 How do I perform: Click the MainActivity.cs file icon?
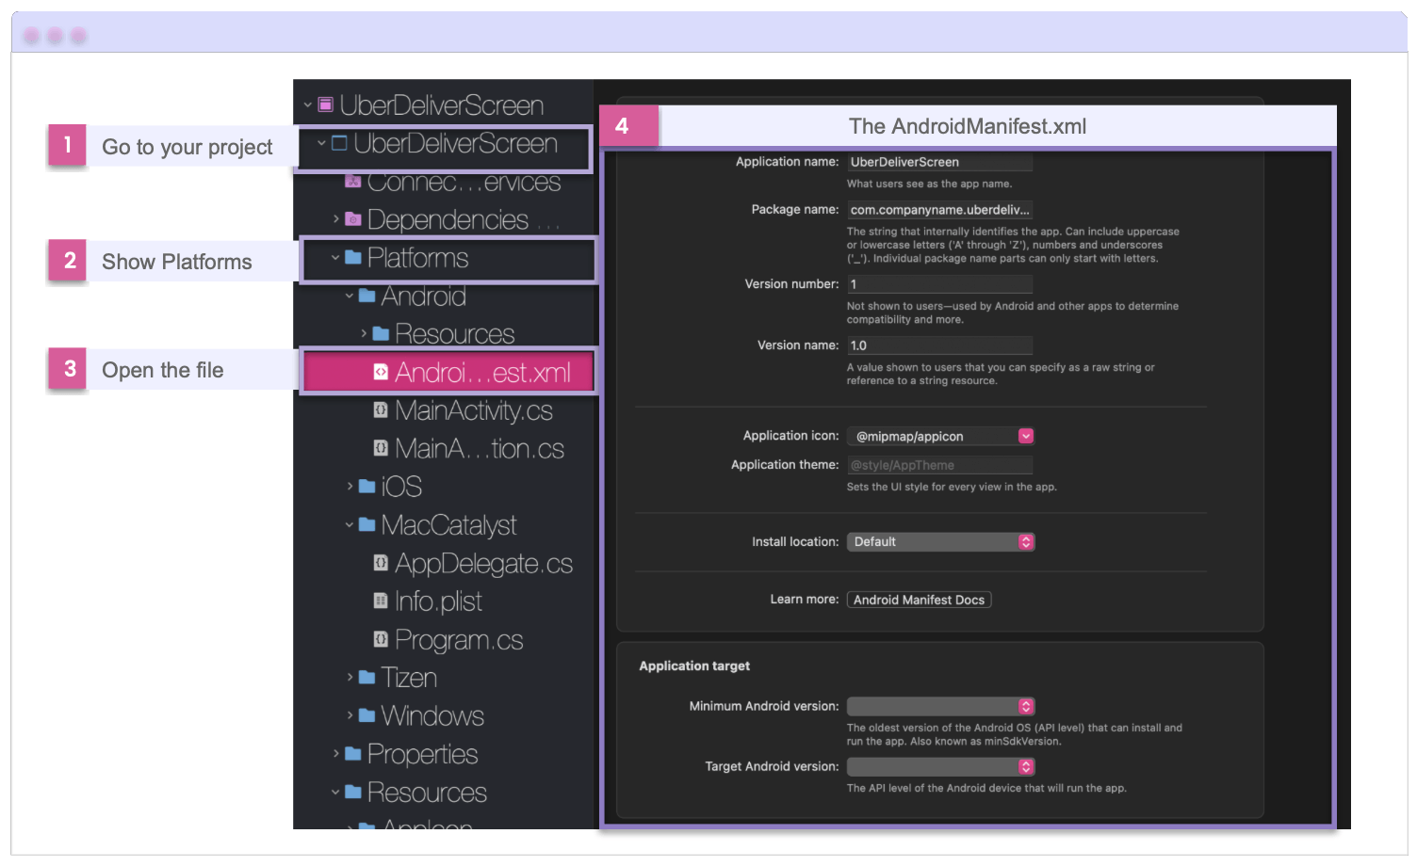click(381, 409)
